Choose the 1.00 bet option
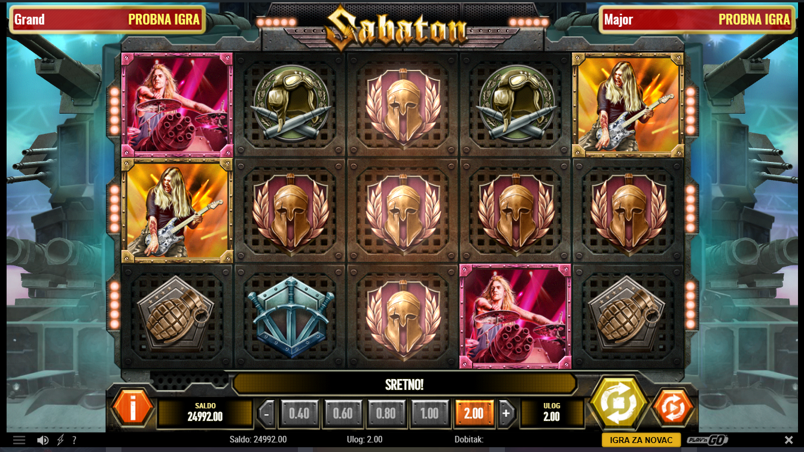 [x=430, y=413]
